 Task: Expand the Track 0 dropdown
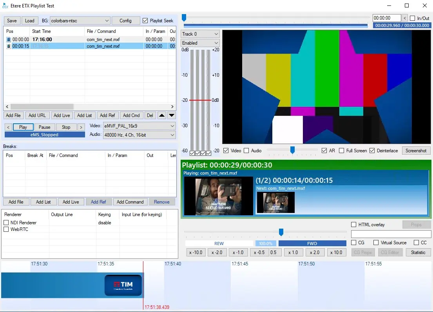pos(215,34)
